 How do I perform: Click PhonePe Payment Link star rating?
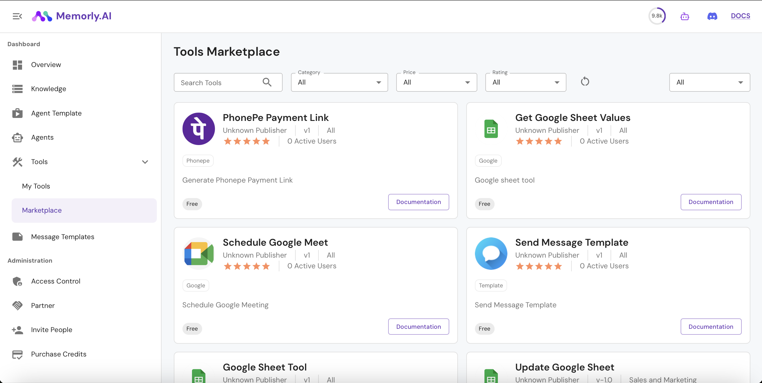(247, 141)
